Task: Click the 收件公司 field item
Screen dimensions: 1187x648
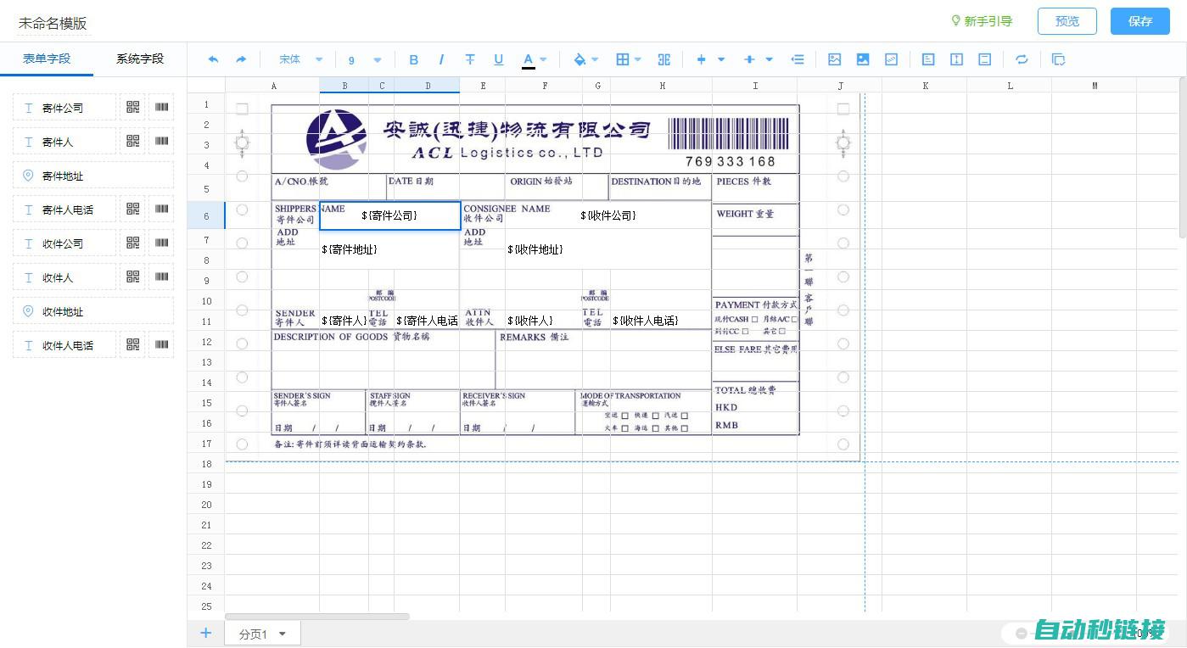Action: [x=64, y=243]
